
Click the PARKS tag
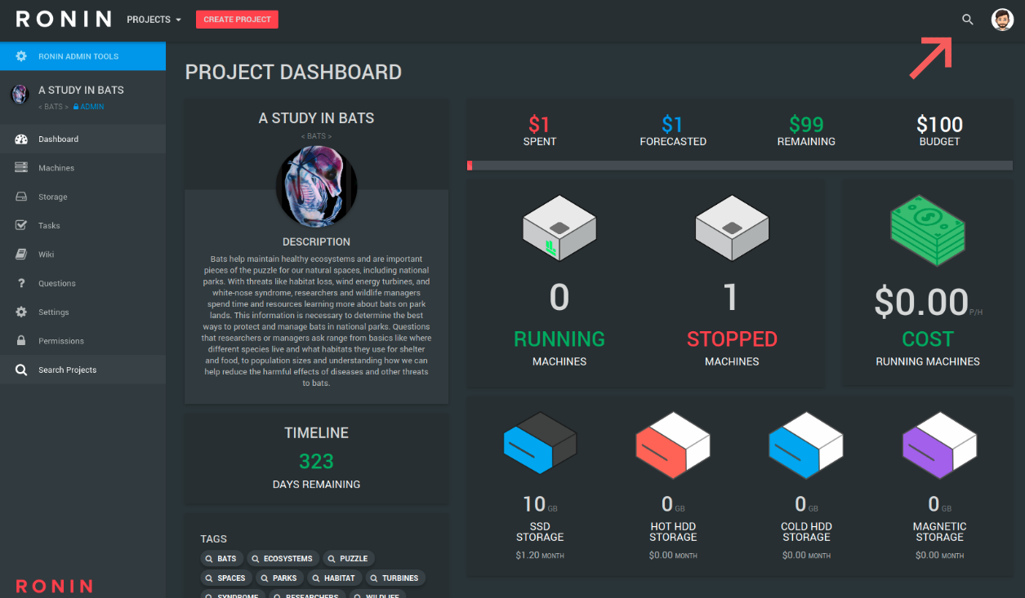point(279,578)
